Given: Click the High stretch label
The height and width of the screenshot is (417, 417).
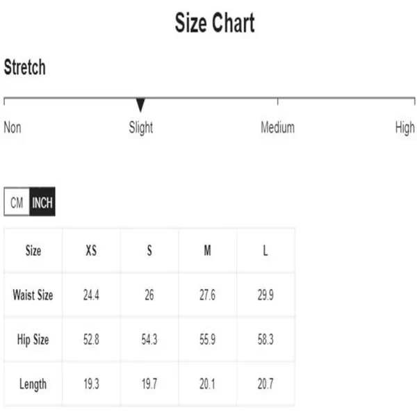Looking at the screenshot, I should (404, 128).
